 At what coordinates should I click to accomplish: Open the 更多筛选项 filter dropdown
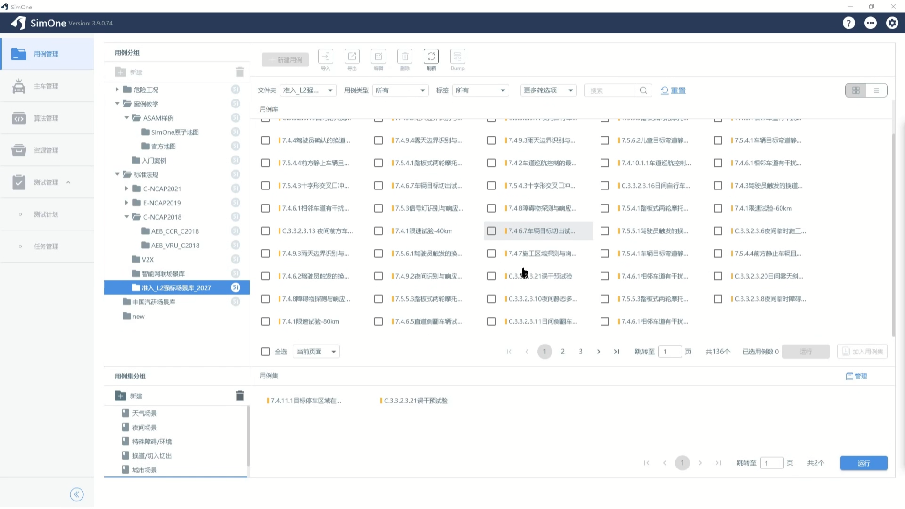pyautogui.click(x=549, y=90)
